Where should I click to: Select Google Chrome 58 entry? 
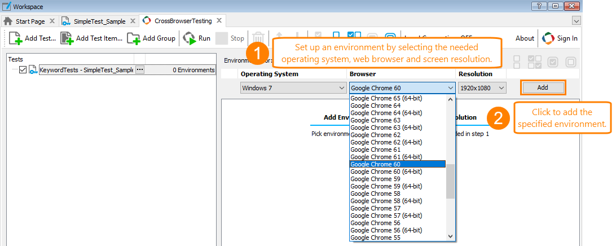pos(398,194)
